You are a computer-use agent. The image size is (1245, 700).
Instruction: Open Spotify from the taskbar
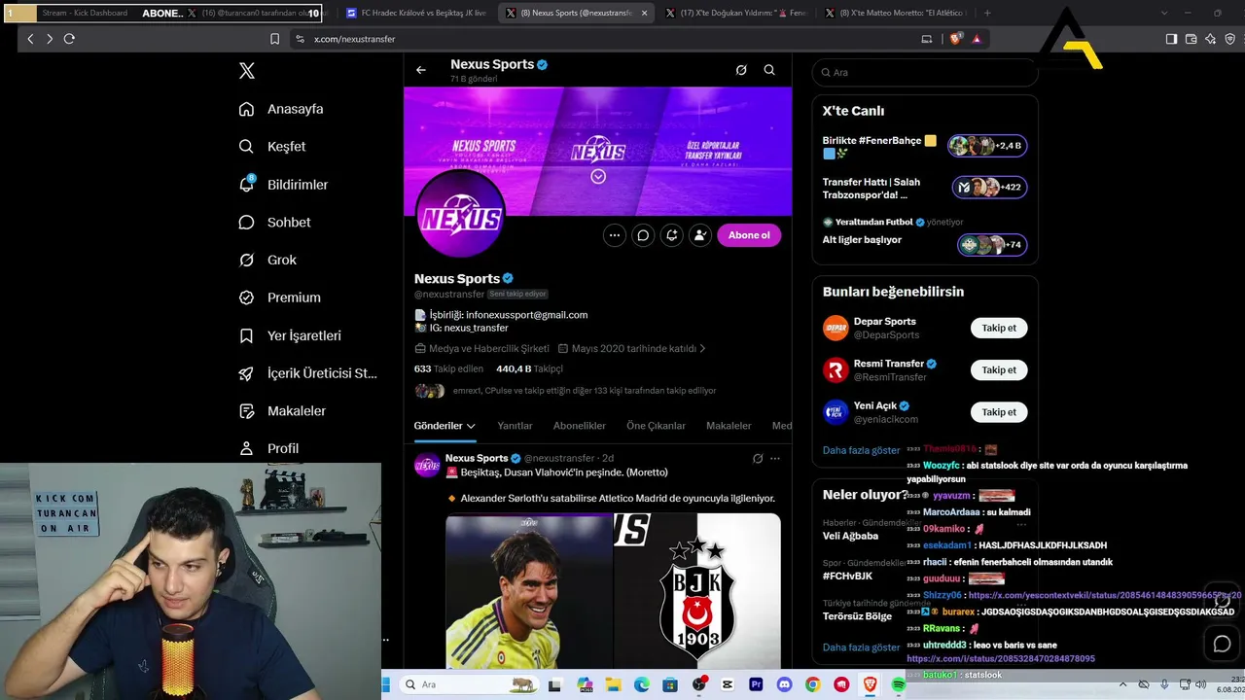[x=898, y=684]
